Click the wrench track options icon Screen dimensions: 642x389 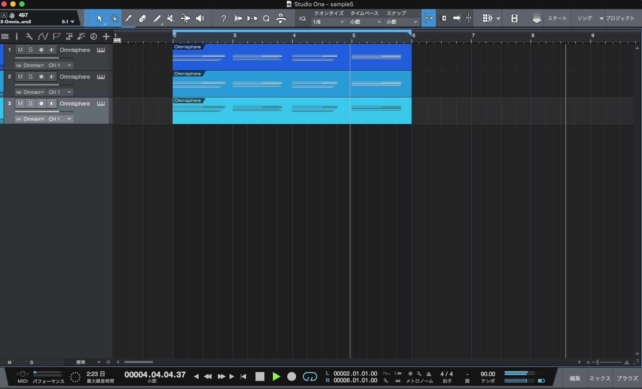tap(29, 37)
